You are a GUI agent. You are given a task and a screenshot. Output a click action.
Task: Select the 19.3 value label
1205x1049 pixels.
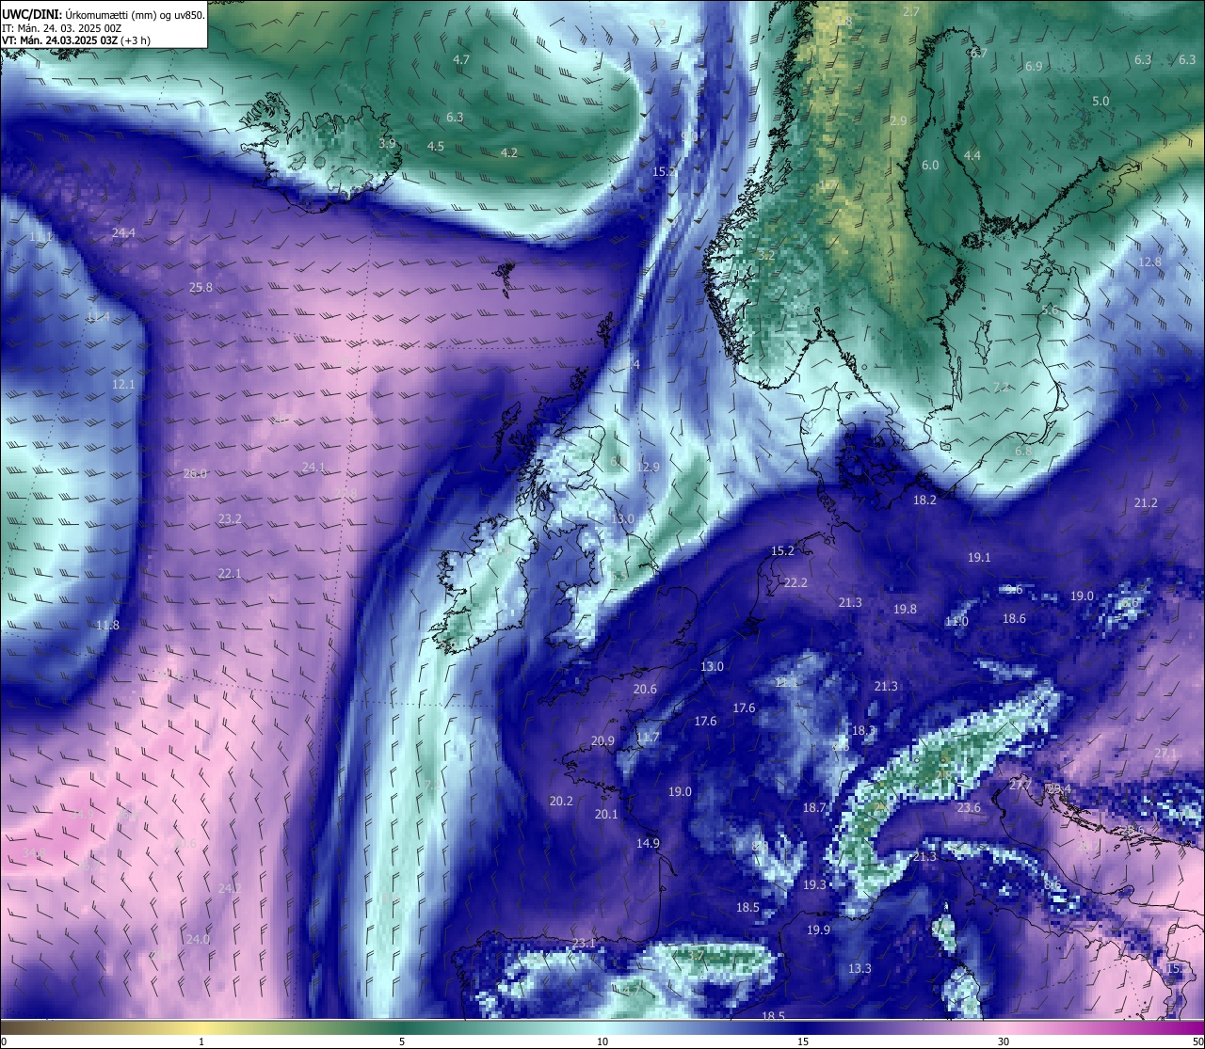coord(814,885)
